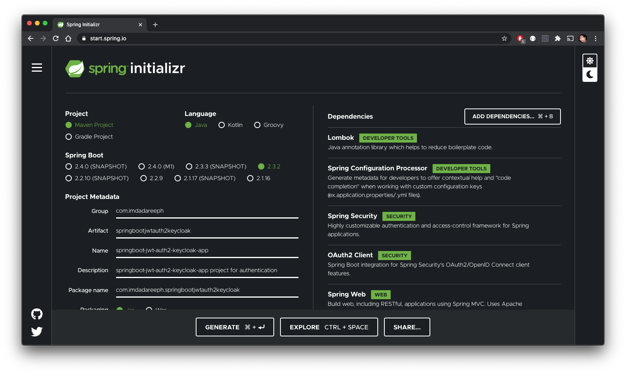Edit the Artifact input field

pos(207,231)
